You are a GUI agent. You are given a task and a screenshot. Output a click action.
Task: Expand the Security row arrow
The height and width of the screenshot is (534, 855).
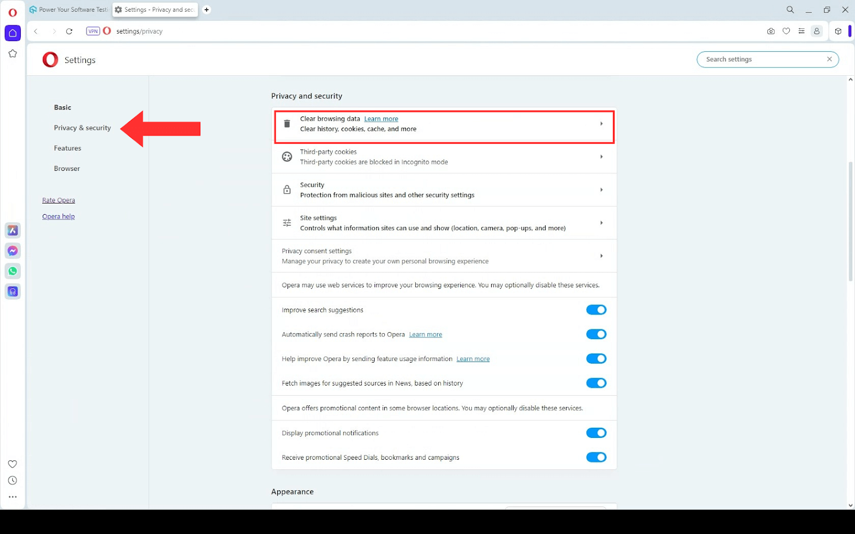coord(601,190)
